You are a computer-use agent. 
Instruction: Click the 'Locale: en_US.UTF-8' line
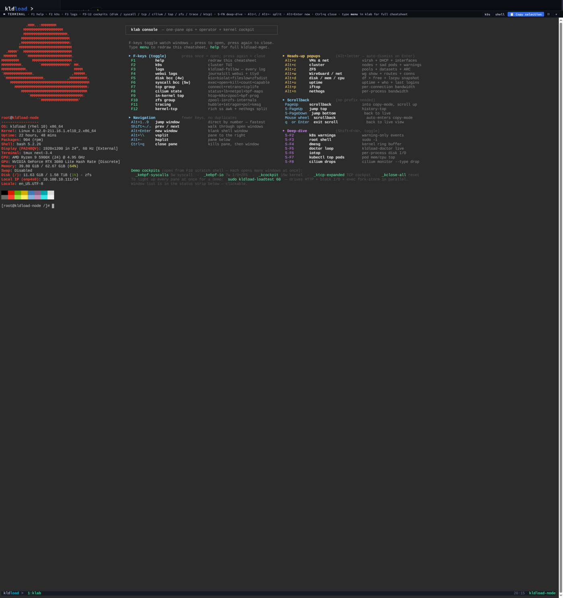[x=22, y=184]
